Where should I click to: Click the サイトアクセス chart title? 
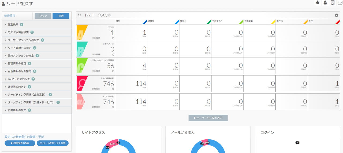tap(93, 132)
